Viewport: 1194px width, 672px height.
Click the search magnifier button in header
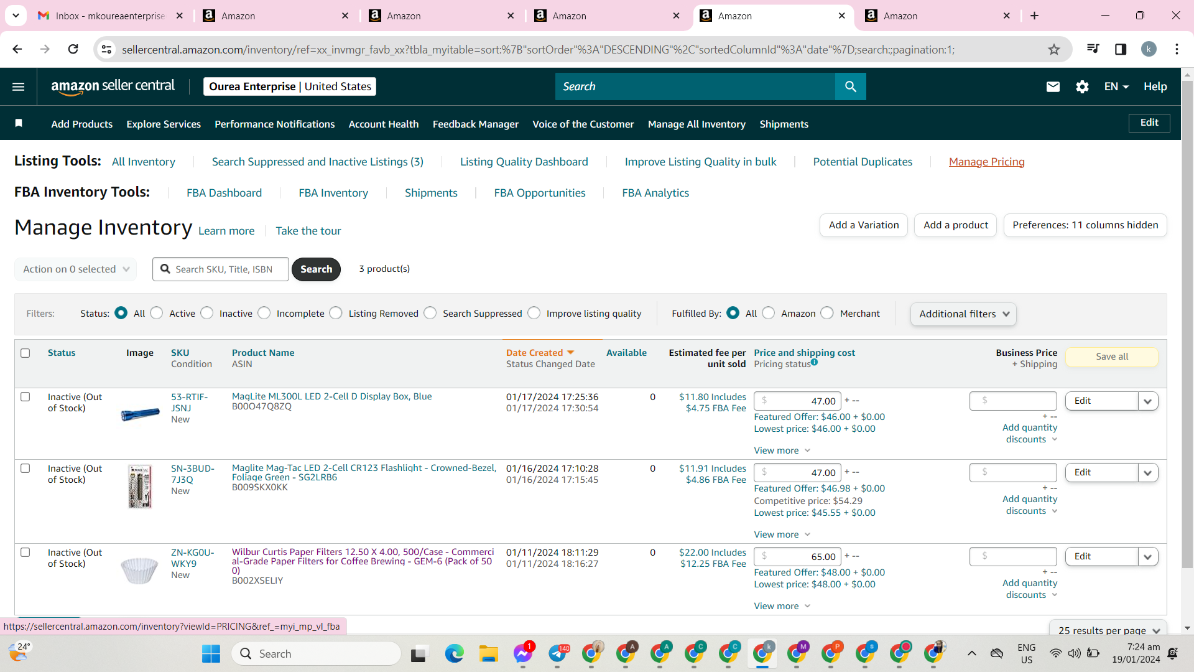click(850, 86)
